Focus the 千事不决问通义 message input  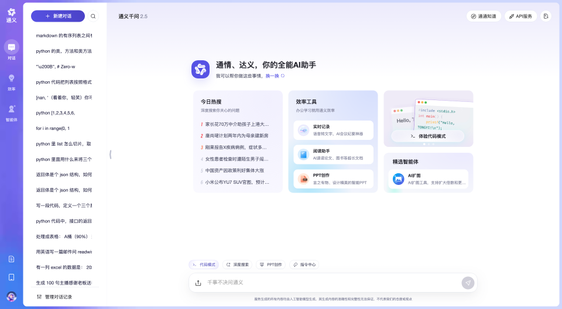[333, 283]
